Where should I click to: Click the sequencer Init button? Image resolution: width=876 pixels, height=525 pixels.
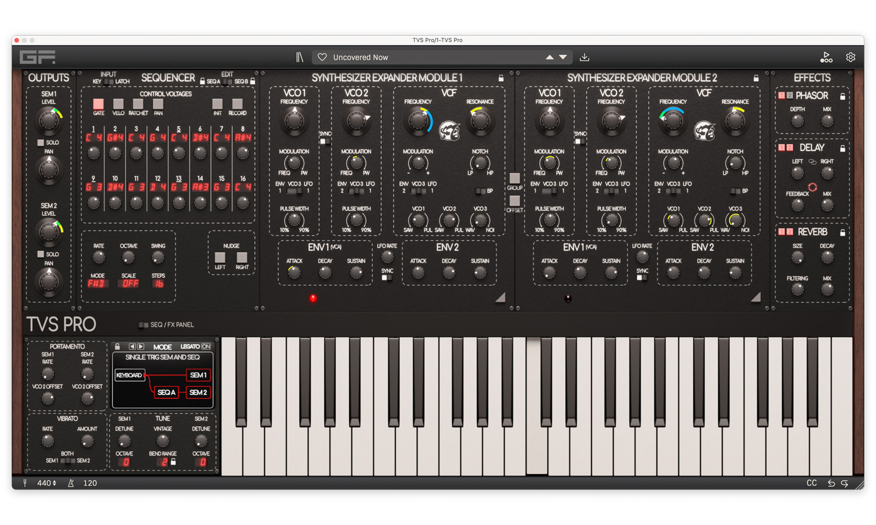click(x=217, y=104)
